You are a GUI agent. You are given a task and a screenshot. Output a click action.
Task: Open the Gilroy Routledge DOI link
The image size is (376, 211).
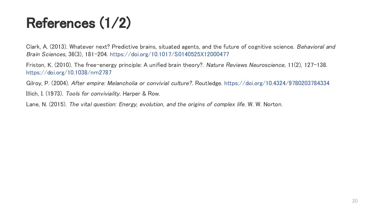[277, 83]
